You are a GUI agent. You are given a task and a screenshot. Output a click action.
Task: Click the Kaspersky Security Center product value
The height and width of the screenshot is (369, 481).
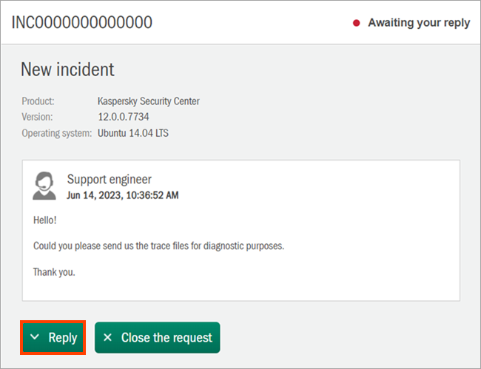[x=148, y=101]
